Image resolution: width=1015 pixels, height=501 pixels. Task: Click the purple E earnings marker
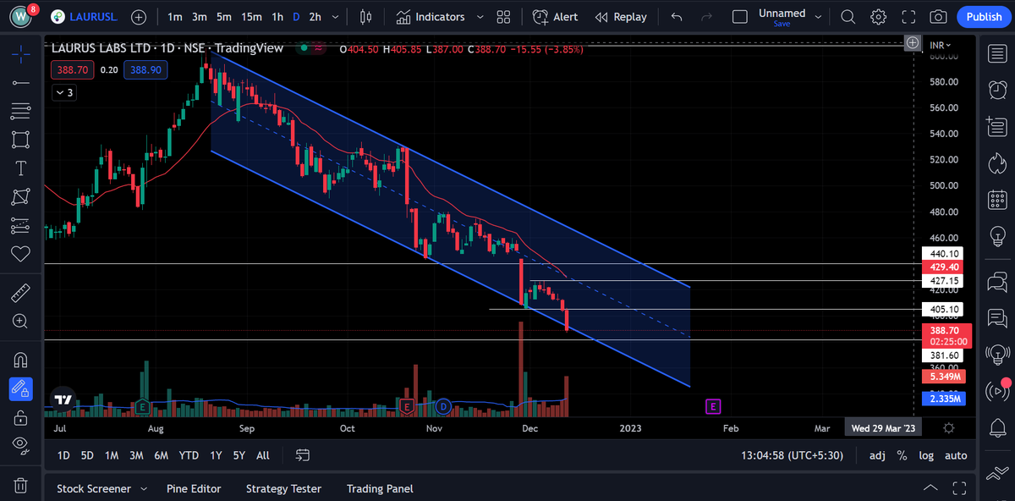pos(713,407)
